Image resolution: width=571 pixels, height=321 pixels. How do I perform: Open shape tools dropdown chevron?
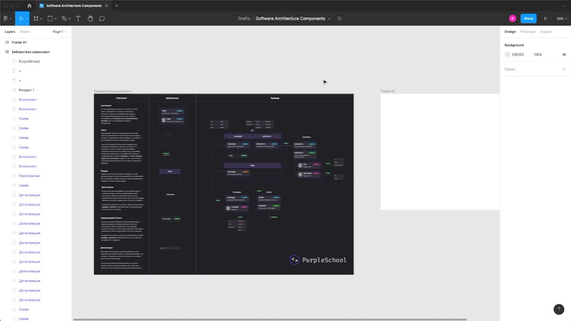coord(56,19)
